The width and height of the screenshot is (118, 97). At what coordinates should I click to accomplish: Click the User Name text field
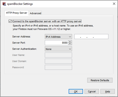pyautogui.click(x=58, y=55)
